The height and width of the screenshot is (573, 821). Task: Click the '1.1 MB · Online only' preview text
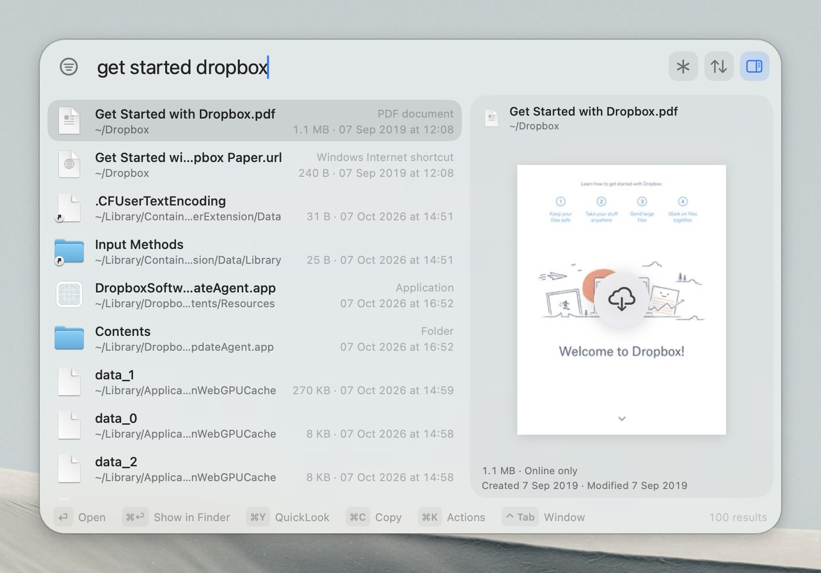pos(530,471)
